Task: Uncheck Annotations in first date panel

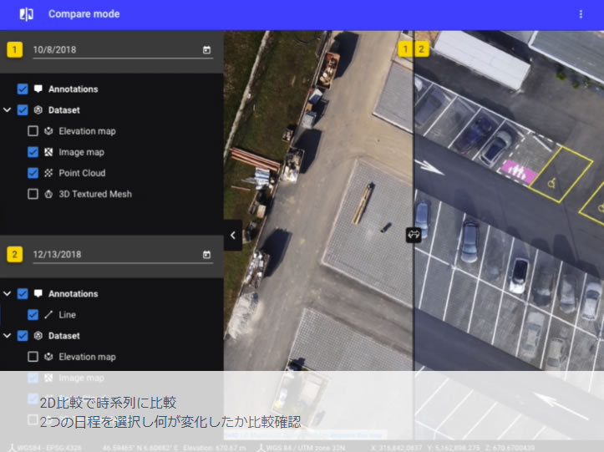Action: (23, 89)
